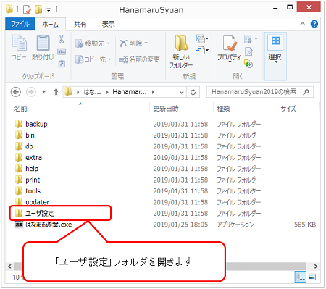Select the ユーザ設定 folder

[35, 213]
